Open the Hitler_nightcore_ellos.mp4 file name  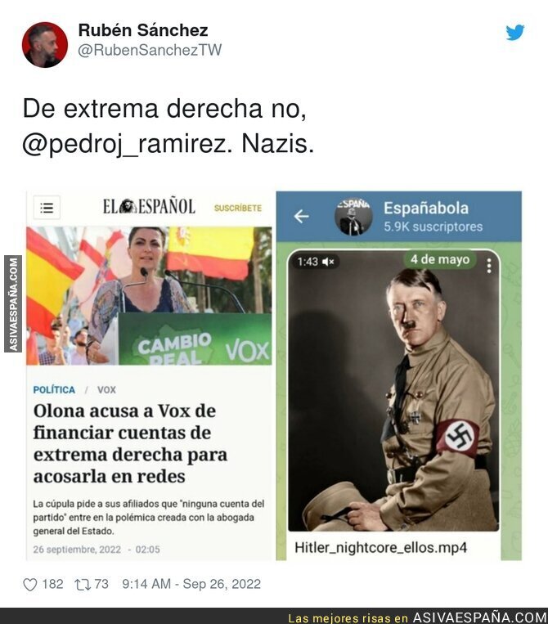[380, 548]
